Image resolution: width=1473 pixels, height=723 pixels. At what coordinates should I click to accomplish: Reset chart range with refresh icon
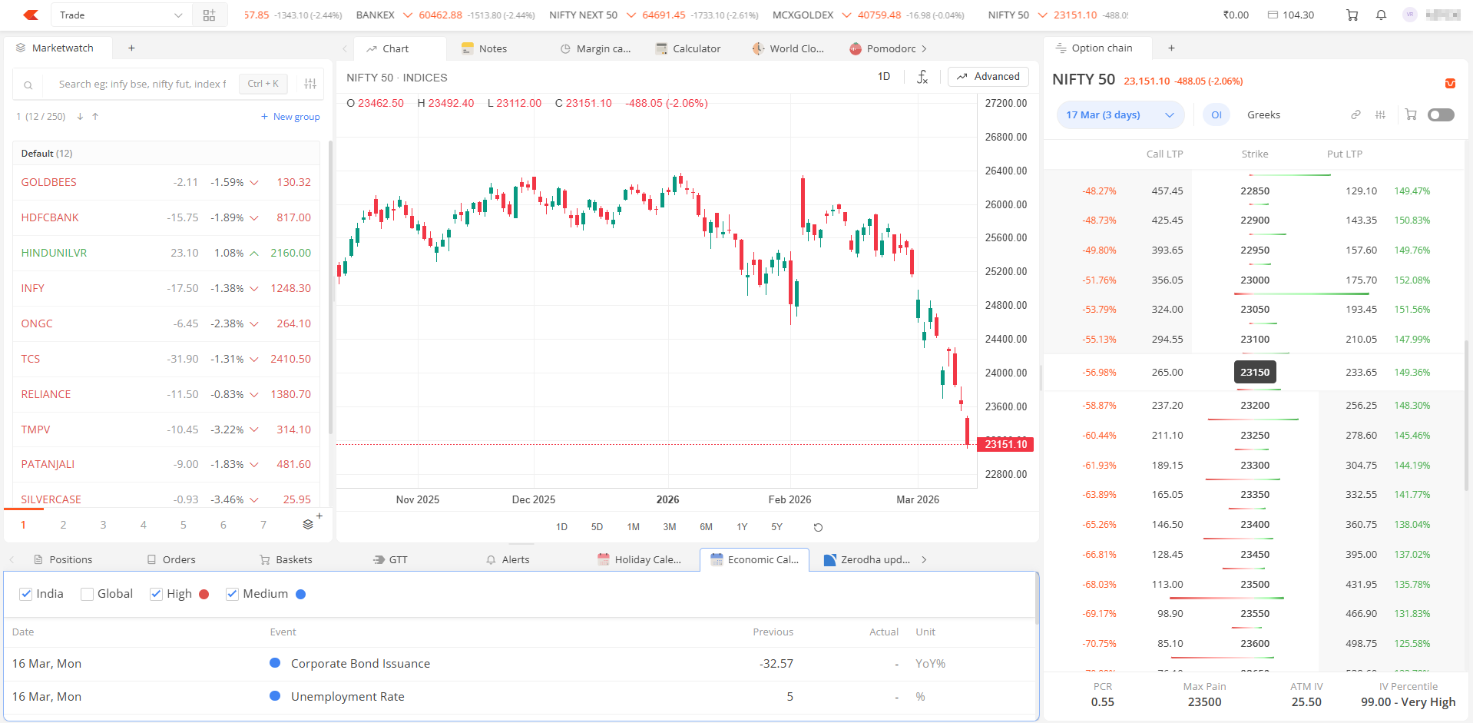click(x=818, y=527)
